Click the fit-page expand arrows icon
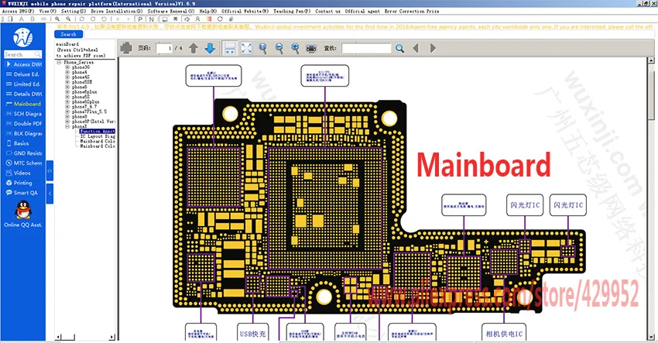 247,48
